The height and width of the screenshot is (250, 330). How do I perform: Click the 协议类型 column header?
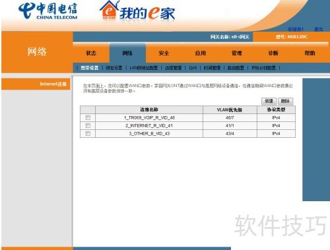click(x=276, y=109)
